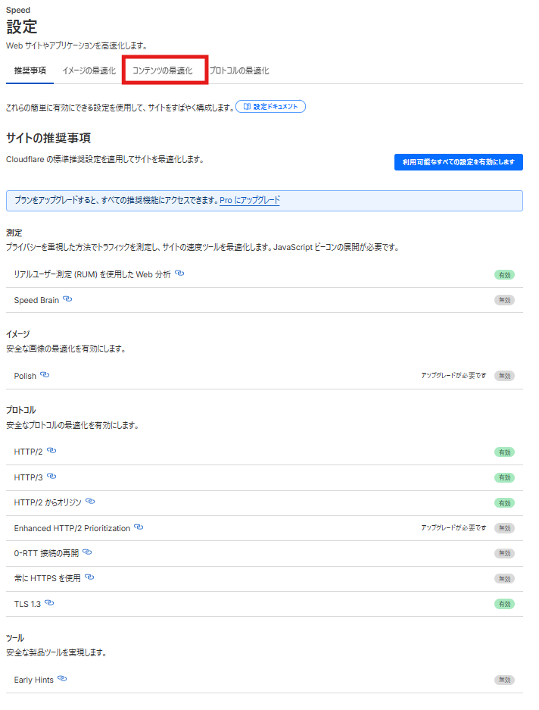
Task: Click the Polish setting name
Action: point(25,376)
